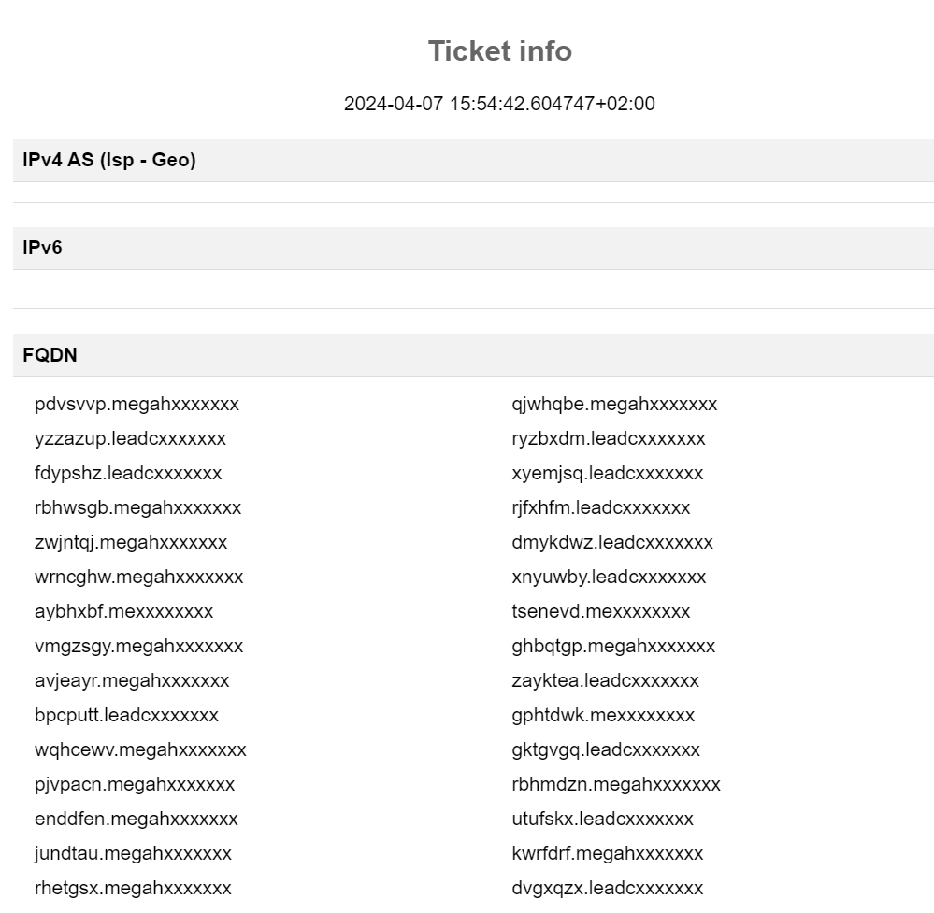Select fdypshz.leadcxxxxxxx domain
Screen dimensions: 934x913
click(128, 474)
